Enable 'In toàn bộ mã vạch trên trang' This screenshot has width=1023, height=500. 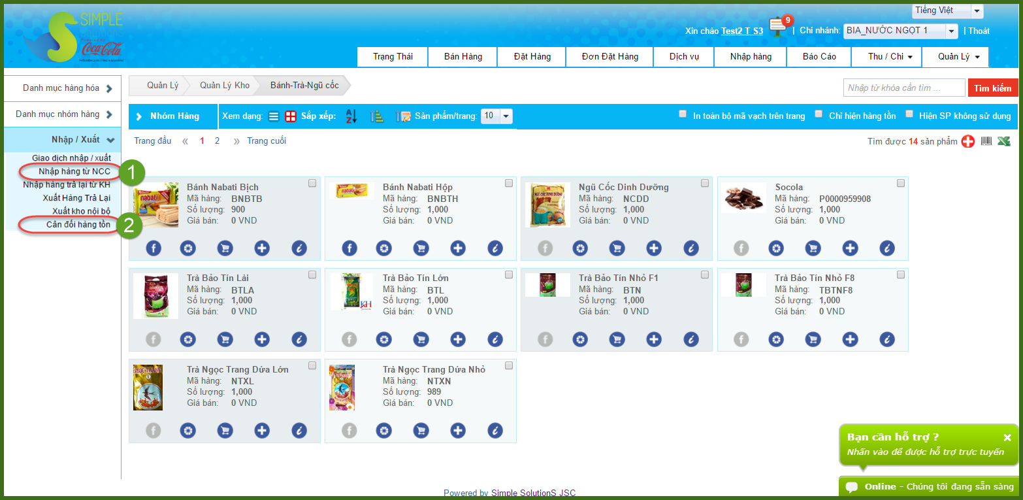(683, 114)
